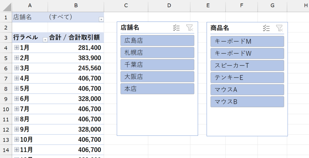The image size is (309, 158).
Task: Open the 行ラベル filter dropdown
Action: point(45,40)
